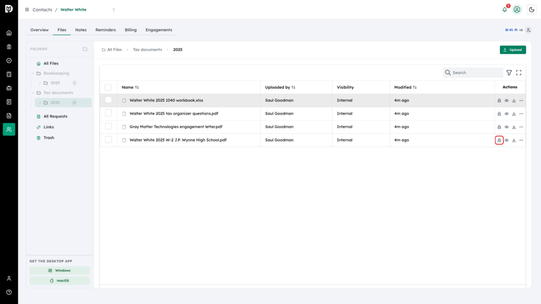Click the green Upload button

click(x=512, y=50)
